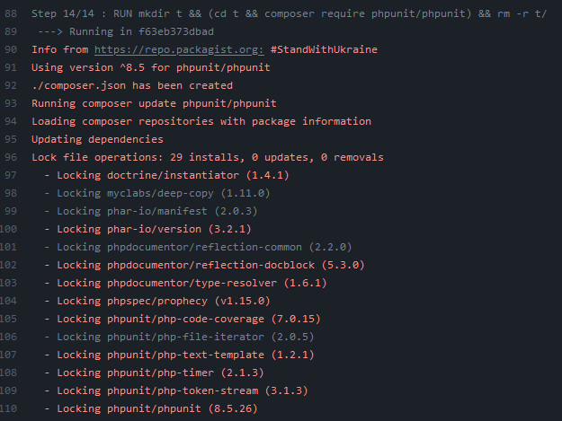This screenshot has width=562, height=421.
Task: Click the #StandWithUkraine text
Action: click(x=324, y=49)
